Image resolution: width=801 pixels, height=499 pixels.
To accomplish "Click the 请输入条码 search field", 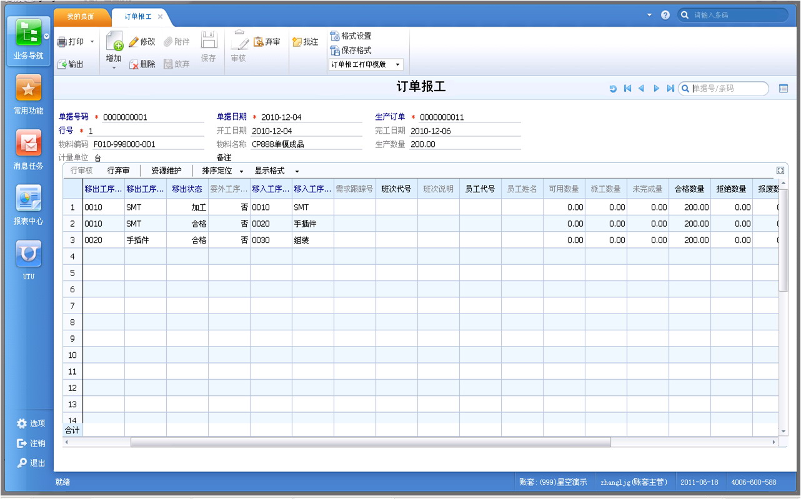I will 734,15.
